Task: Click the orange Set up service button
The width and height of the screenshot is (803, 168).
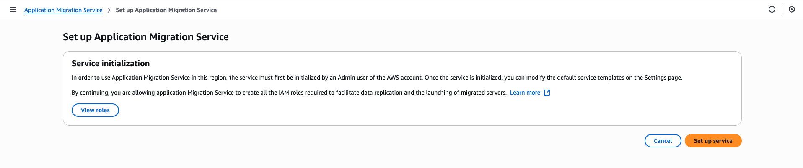Action: 713,141
